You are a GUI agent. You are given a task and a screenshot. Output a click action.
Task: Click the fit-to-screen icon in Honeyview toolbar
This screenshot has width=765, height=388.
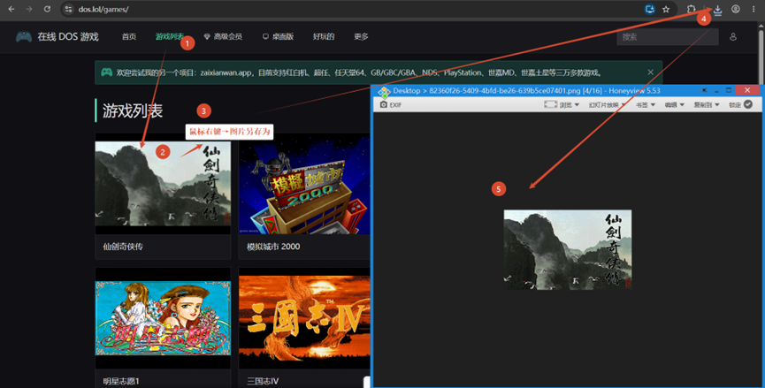(x=551, y=104)
